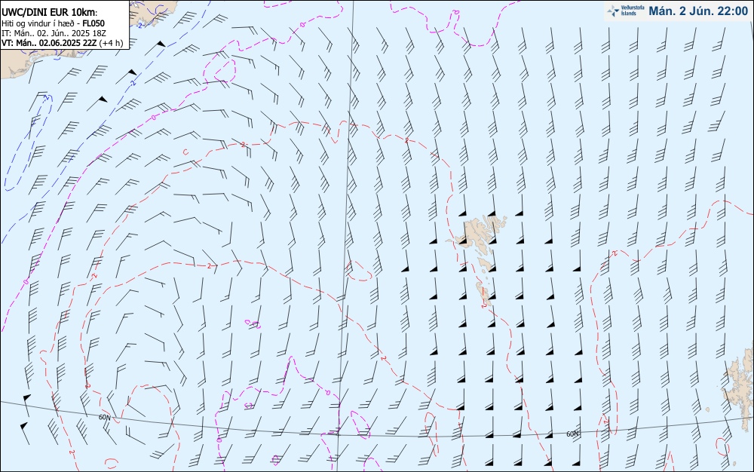Viewport: 754px width, 472px height.
Task: Click the 'IT: Mán.. 02. Jún.. 2025 18Z' line
Action: (54, 33)
